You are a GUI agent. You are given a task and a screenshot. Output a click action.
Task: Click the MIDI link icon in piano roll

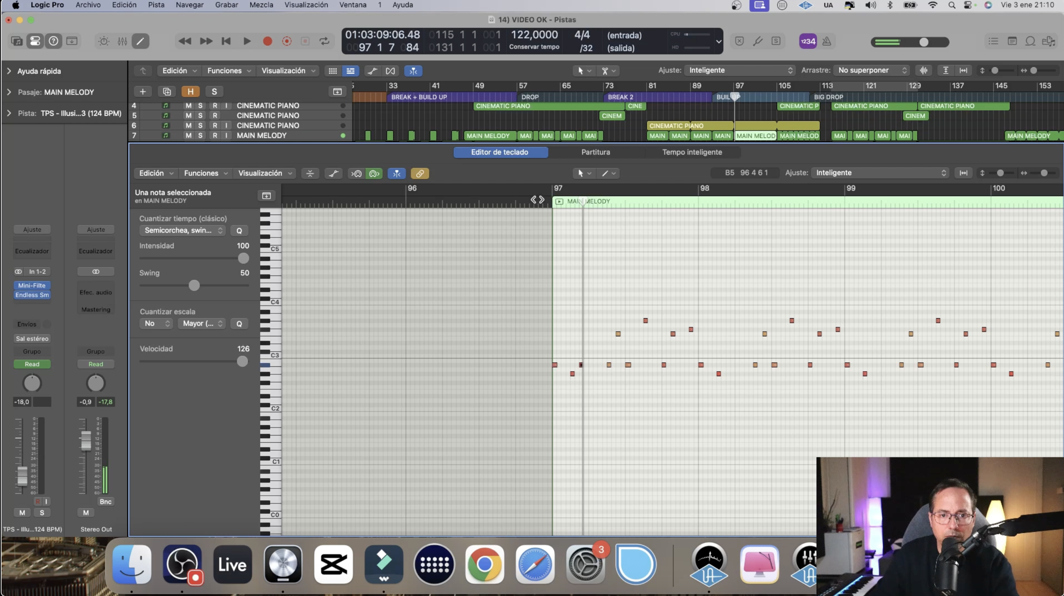(x=420, y=174)
